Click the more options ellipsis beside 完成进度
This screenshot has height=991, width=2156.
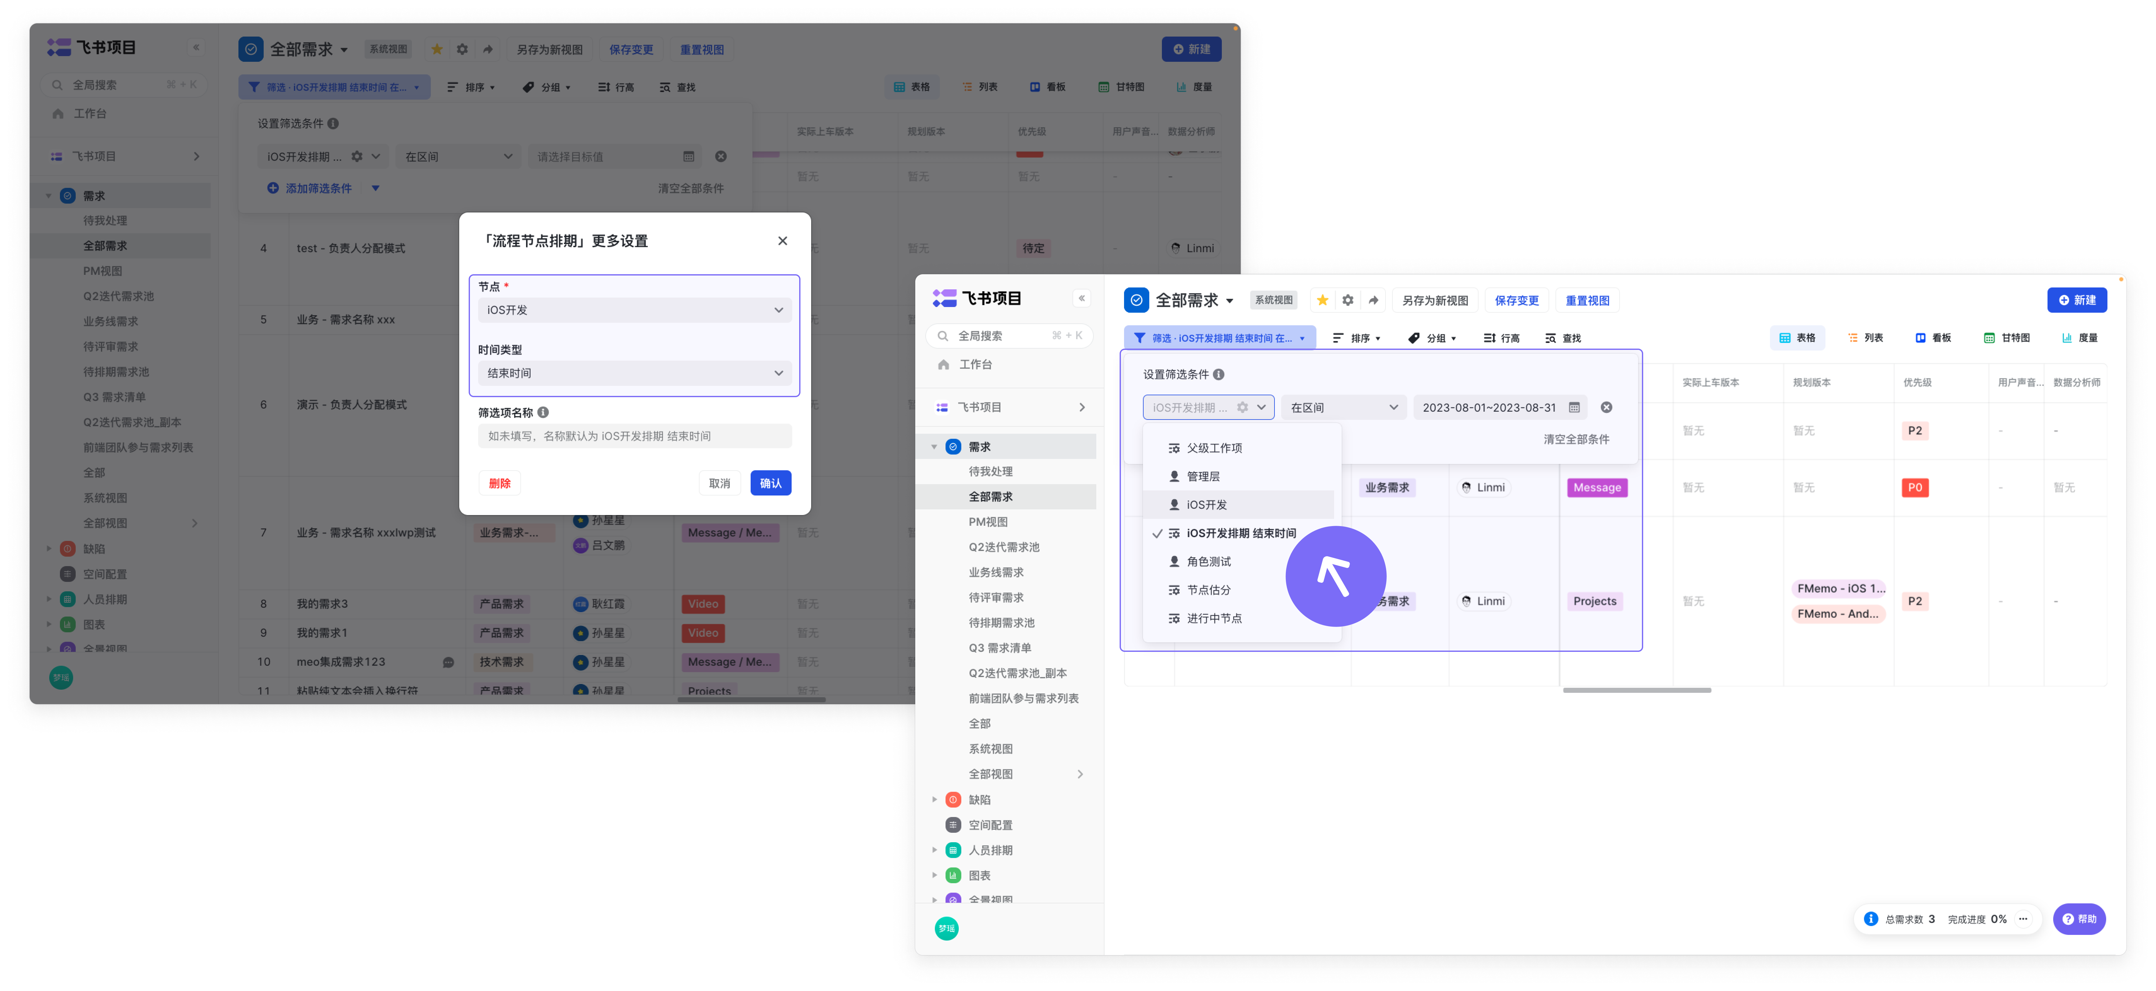click(x=2023, y=919)
